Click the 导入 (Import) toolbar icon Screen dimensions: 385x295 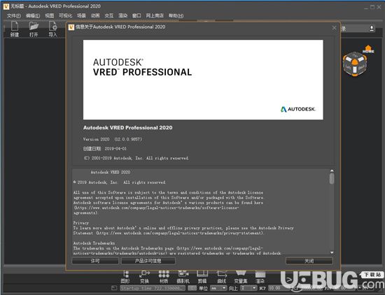[52, 29]
